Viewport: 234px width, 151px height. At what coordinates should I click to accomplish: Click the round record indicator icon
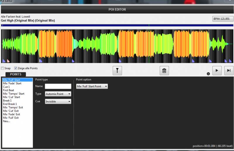click(208, 74)
